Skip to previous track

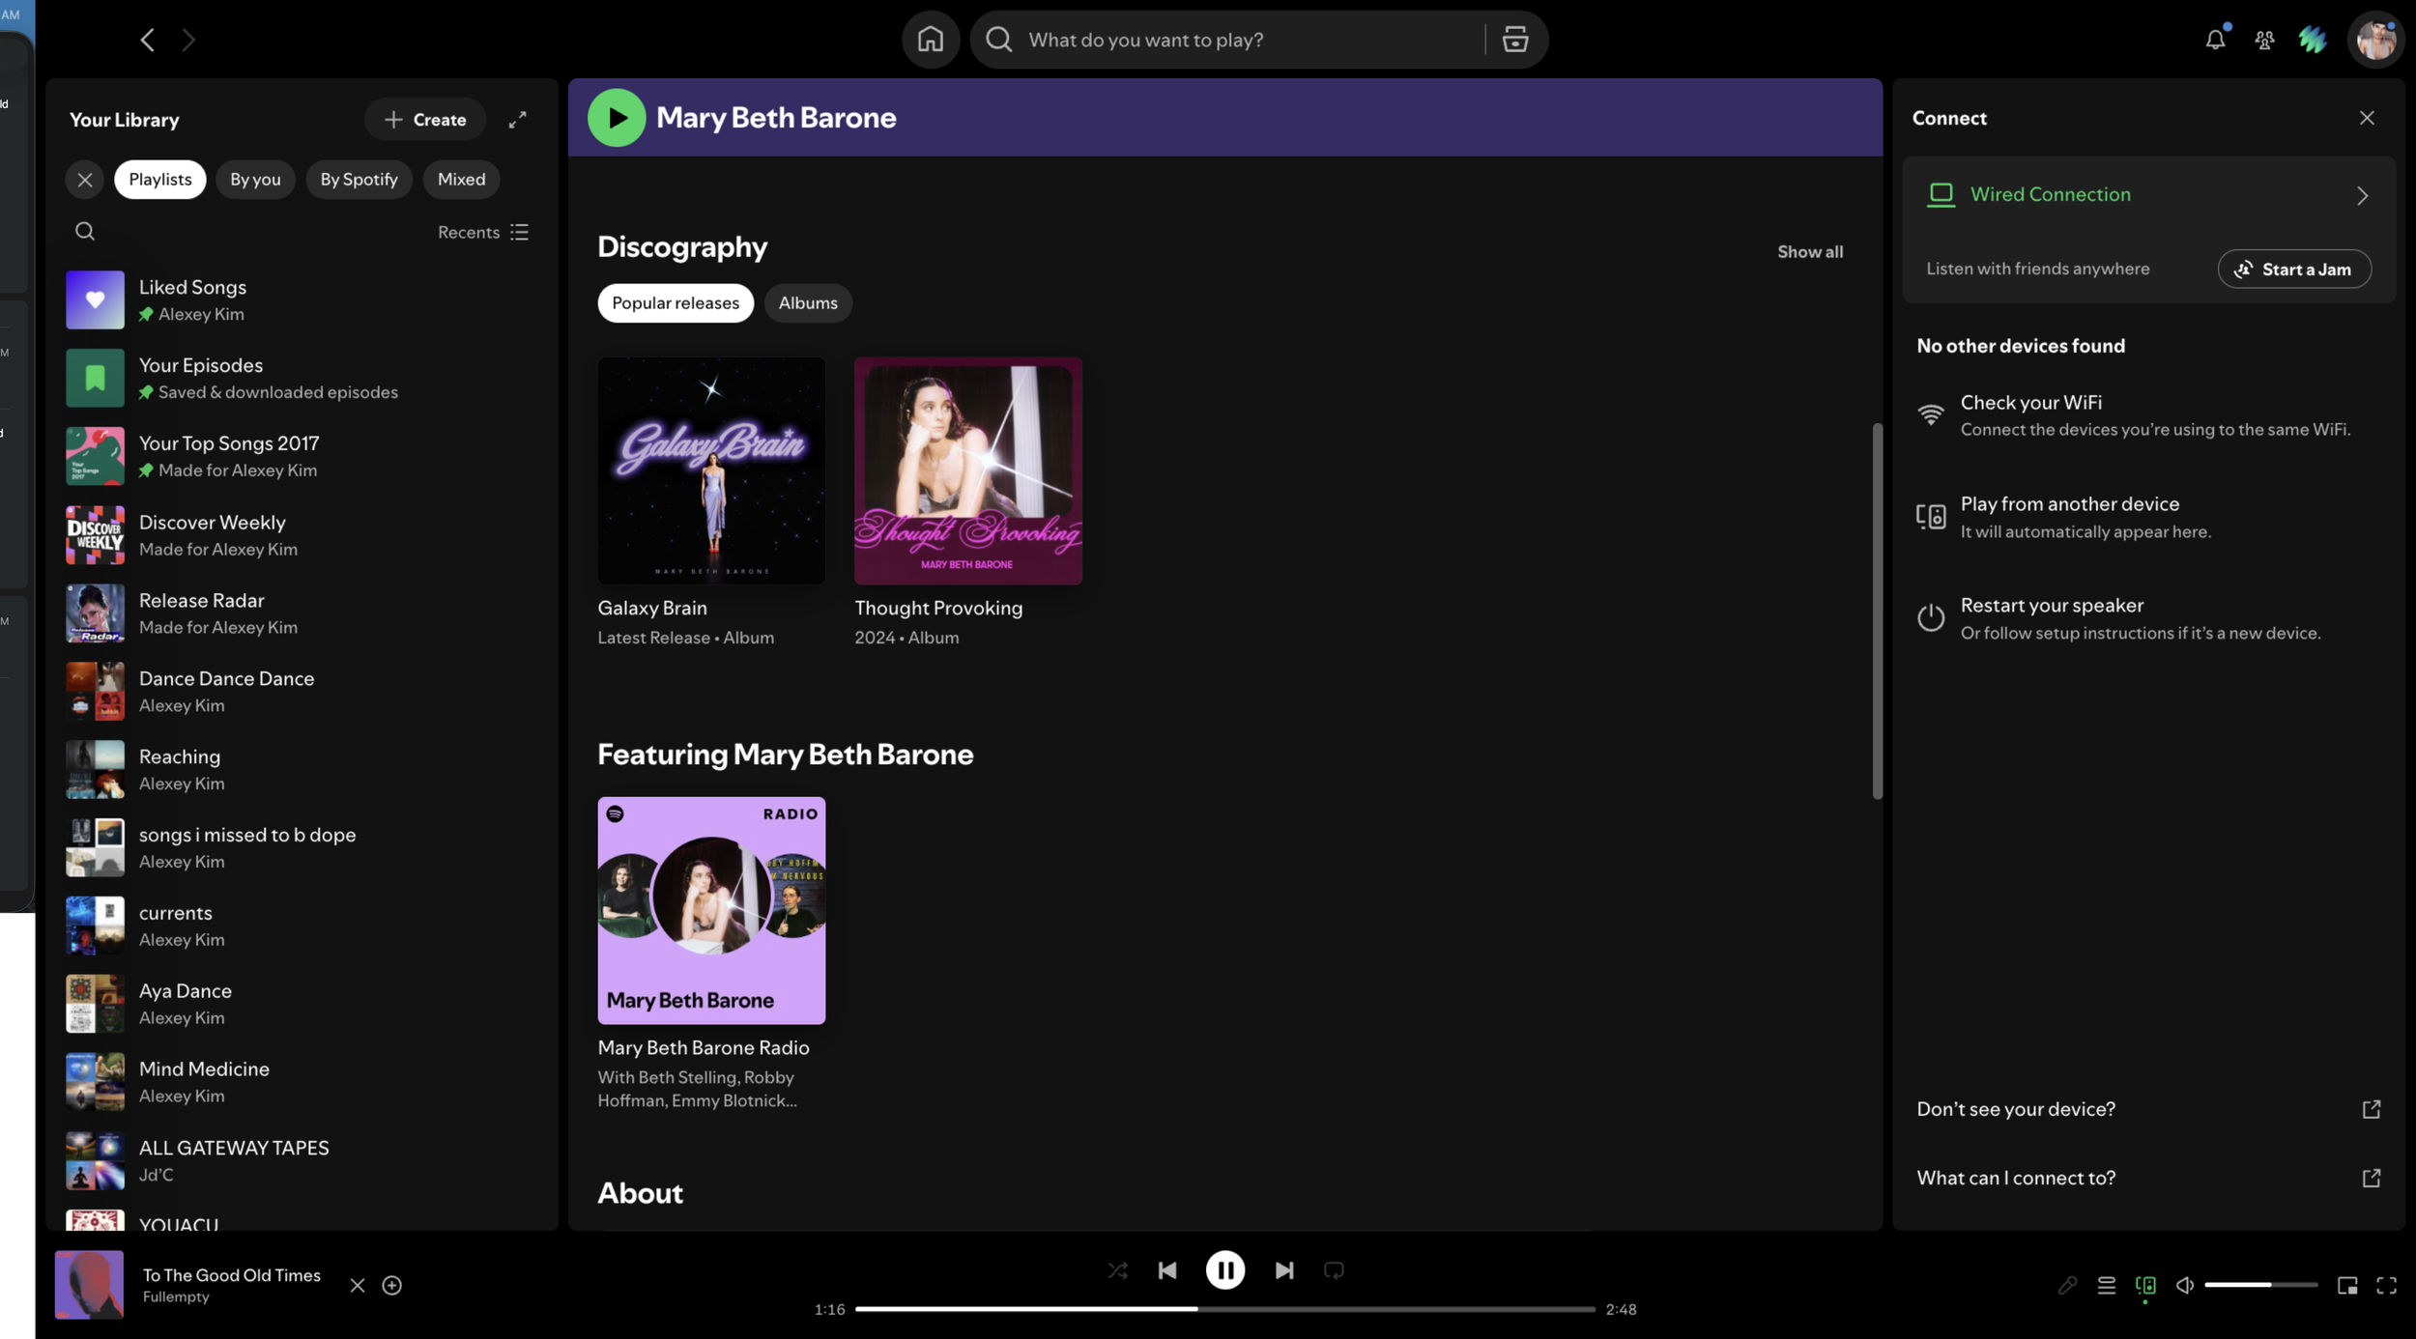(1167, 1270)
